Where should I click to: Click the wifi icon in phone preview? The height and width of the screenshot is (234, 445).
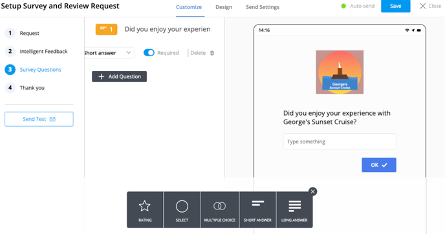tap(407, 30)
